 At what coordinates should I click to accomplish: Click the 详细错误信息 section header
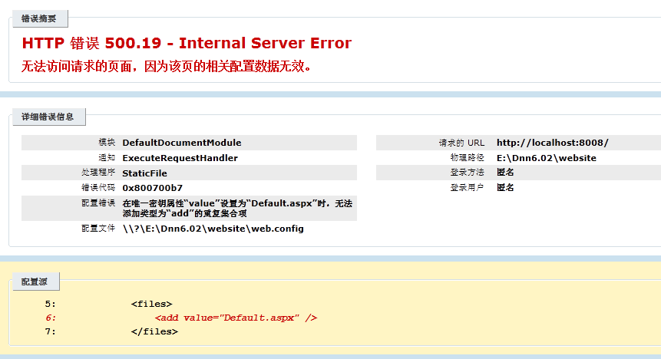coord(48,117)
